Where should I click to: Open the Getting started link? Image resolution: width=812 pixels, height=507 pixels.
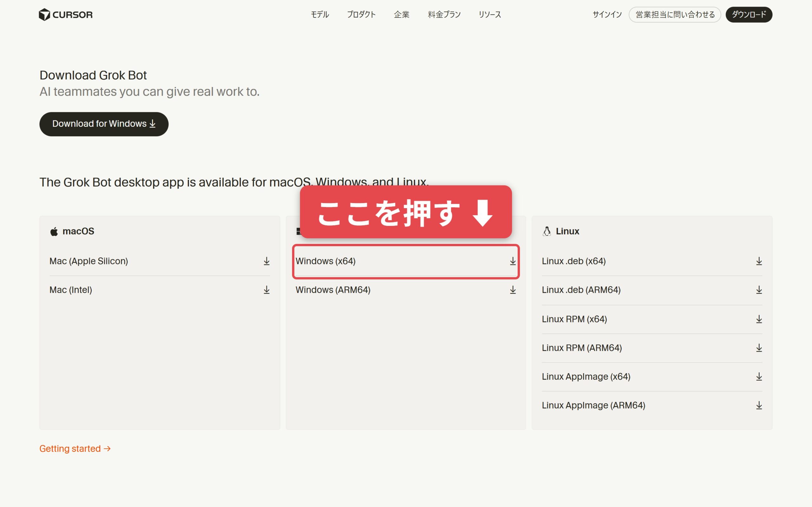point(75,449)
